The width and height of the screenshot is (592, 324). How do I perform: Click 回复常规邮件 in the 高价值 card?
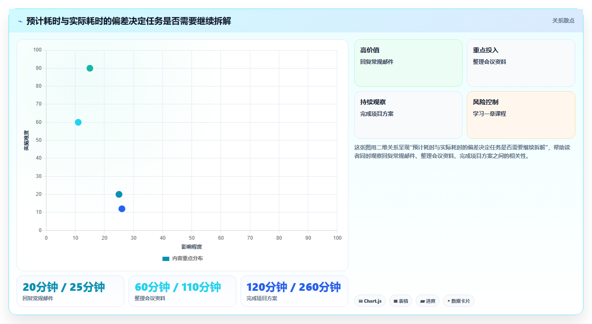tap(377, 62)
